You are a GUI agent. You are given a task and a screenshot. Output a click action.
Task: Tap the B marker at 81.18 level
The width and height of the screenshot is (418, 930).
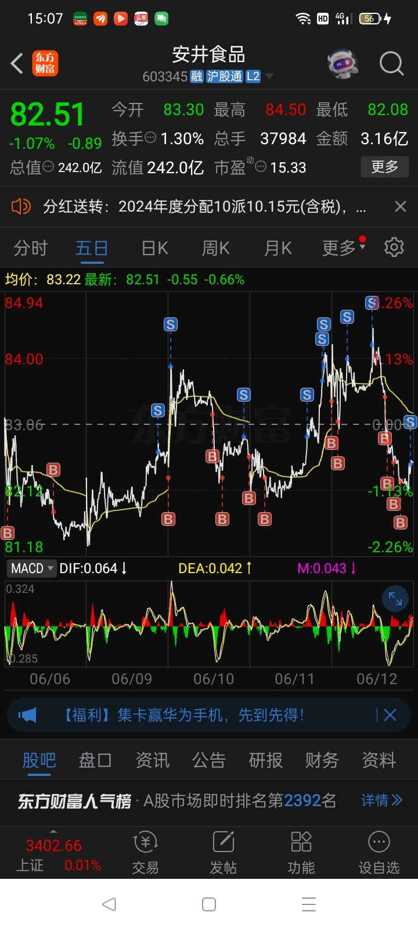click(8, 533)
